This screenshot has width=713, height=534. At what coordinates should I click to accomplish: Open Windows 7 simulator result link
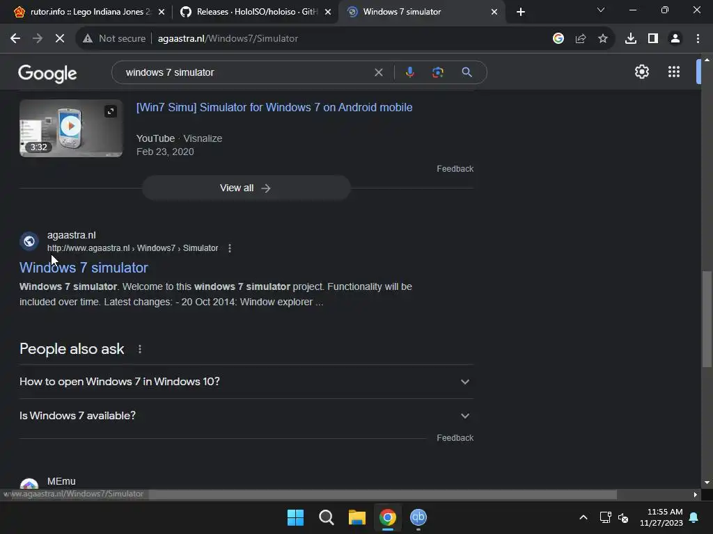tap(84, 268)
